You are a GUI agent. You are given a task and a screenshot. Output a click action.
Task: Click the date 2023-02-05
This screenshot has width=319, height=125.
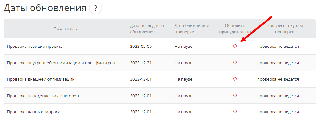[x=141, y=47]
